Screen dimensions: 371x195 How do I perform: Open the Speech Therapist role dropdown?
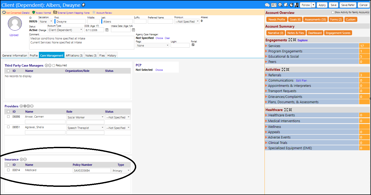[85, 128]
